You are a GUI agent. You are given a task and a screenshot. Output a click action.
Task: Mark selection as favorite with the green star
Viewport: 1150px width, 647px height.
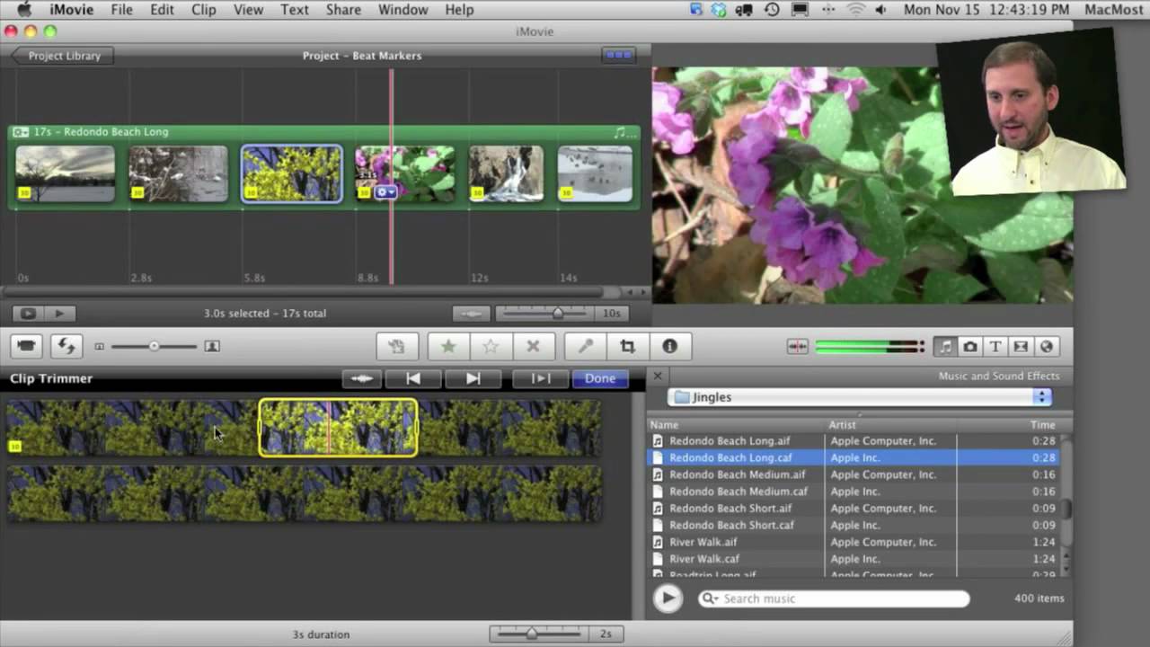click(x=448, y=346)
